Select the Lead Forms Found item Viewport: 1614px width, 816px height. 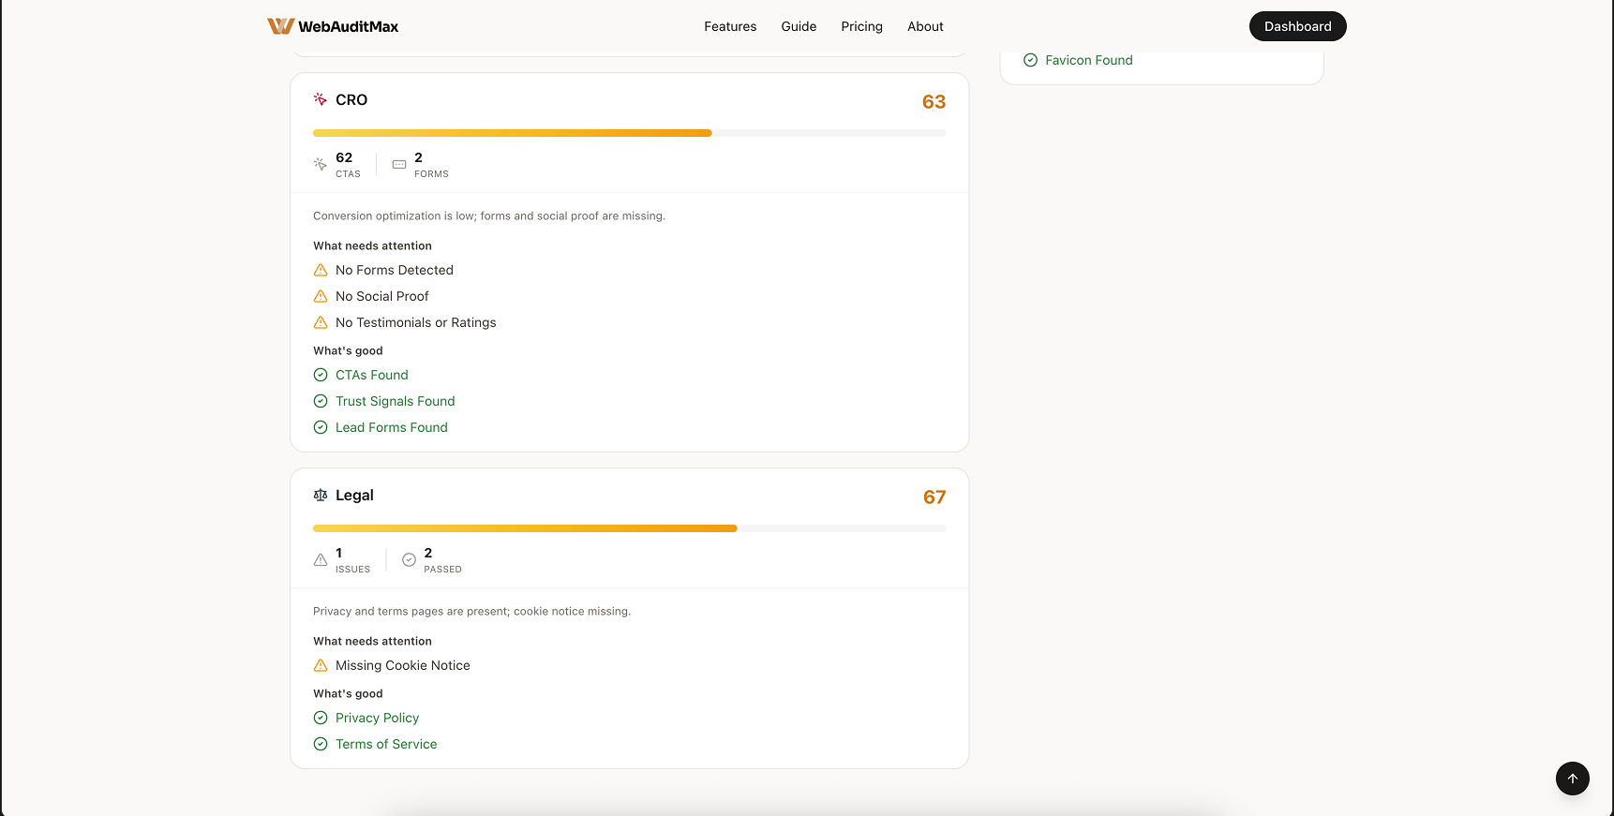pyautogui.click(x=392, y=427)
